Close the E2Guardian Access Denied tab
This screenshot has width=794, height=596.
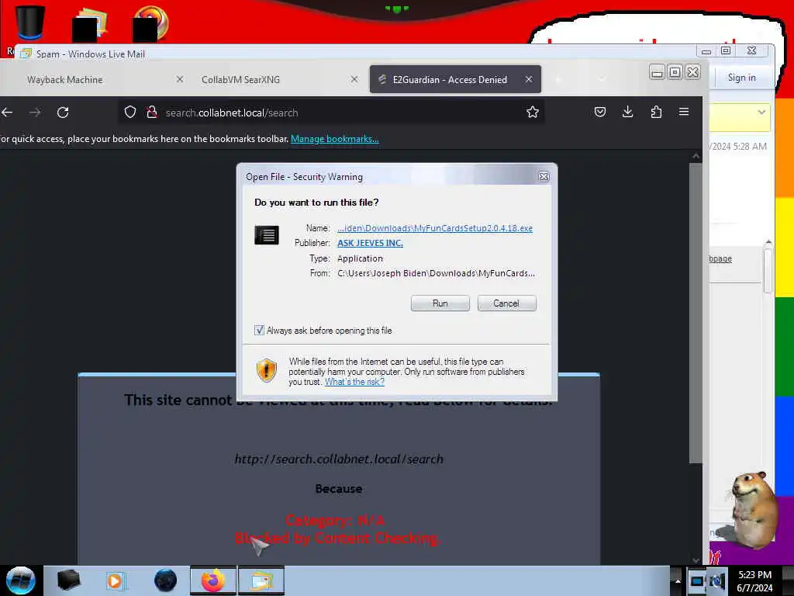[x=529, y=79]
